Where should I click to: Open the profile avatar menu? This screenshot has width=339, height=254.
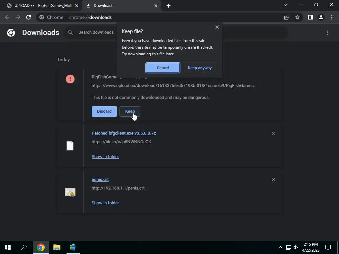point(321,17)
